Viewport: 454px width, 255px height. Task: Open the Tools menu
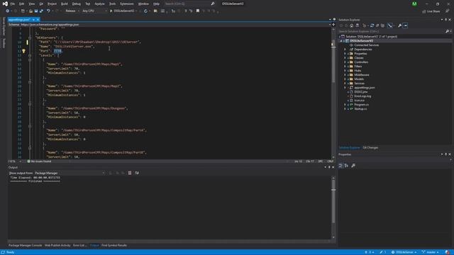(112, 4)
